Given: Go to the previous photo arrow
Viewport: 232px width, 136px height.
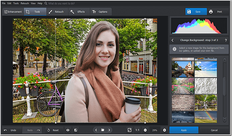Looking at the screenshot, I should [96, 130].
